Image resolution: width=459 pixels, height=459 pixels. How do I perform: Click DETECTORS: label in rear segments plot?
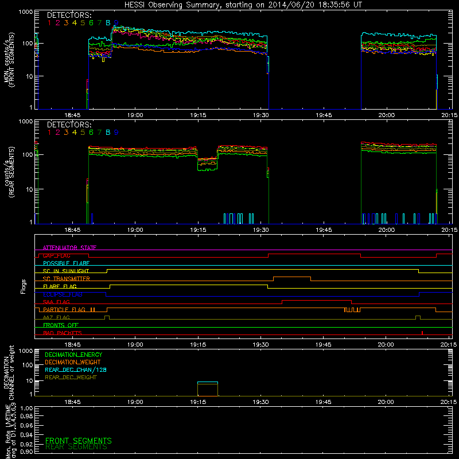69,125
